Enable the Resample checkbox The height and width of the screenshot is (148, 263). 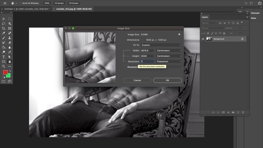(125, 67)
